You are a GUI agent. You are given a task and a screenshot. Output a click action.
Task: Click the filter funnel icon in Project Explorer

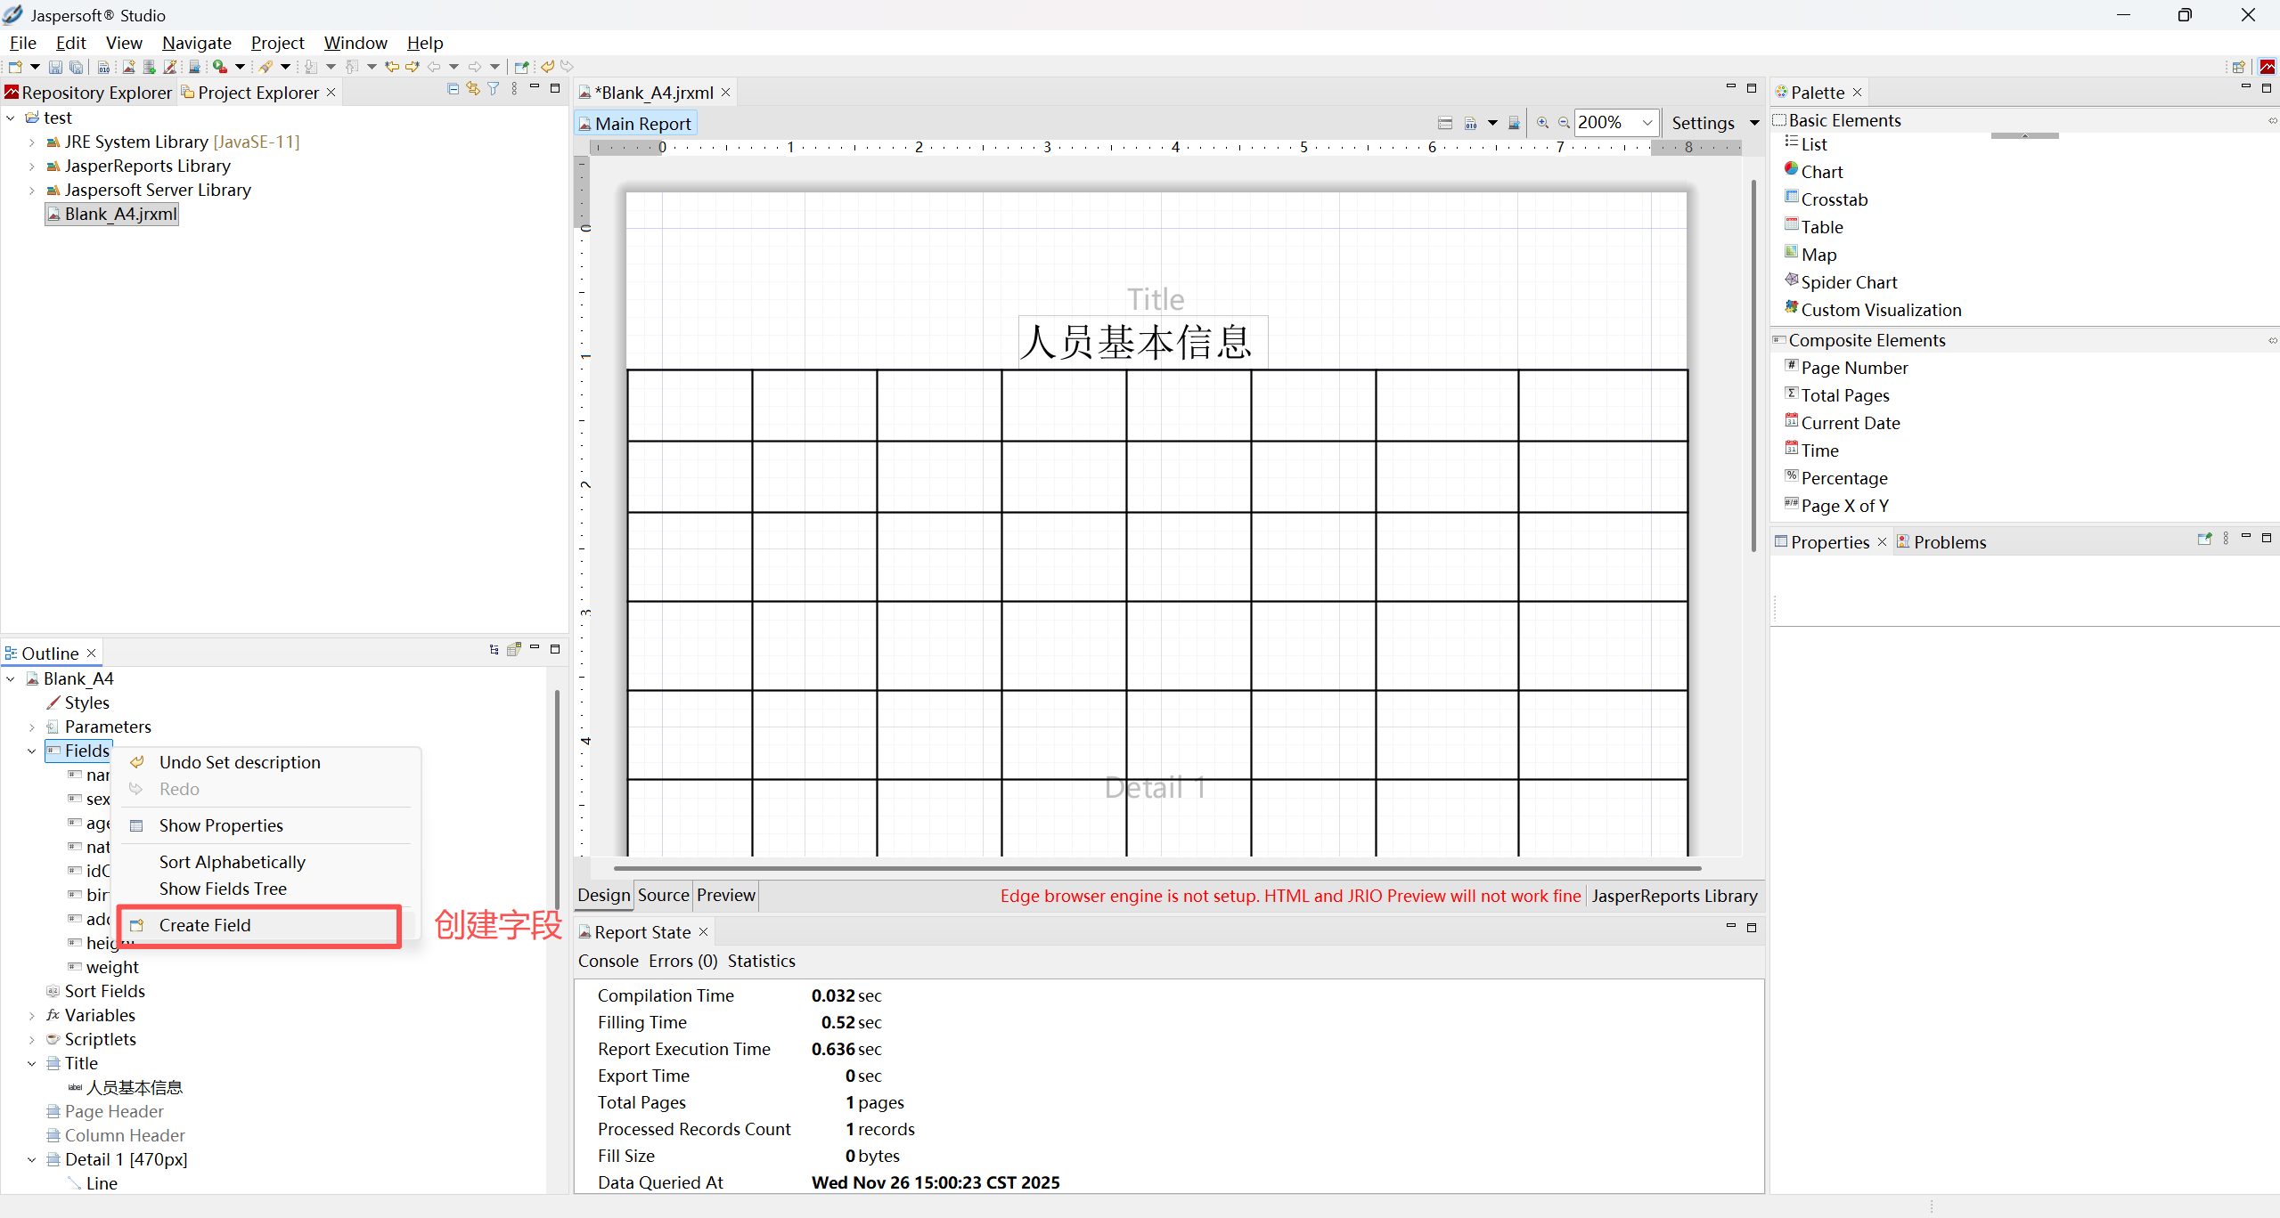pos(493,89)
